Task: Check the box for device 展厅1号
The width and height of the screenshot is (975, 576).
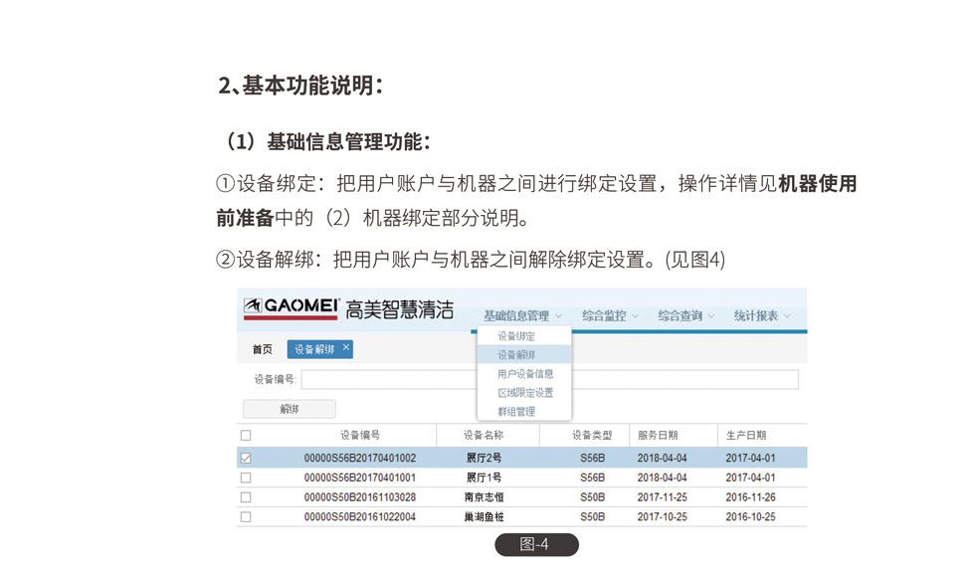Action: 246,479
